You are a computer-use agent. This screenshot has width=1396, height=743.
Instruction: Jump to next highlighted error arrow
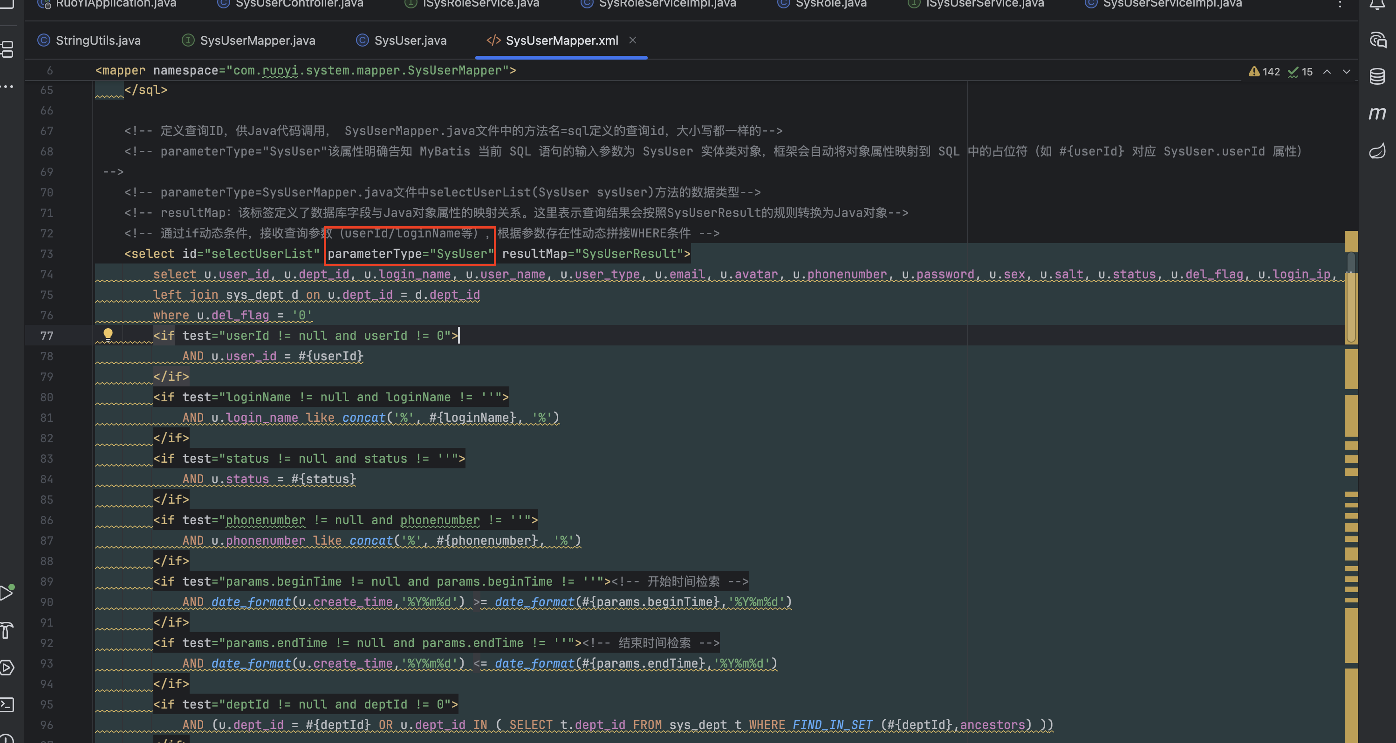tap(1347, 72)
